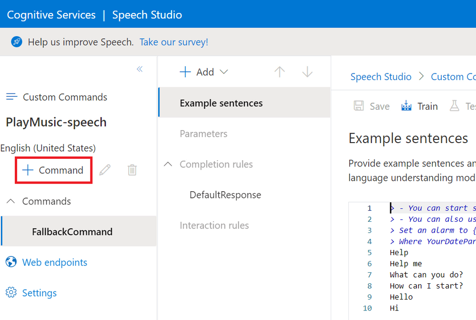Click editor line 'Where YourDatePar'
The image size is (476, 320).
pyautogui.click(x=433, y=241)
